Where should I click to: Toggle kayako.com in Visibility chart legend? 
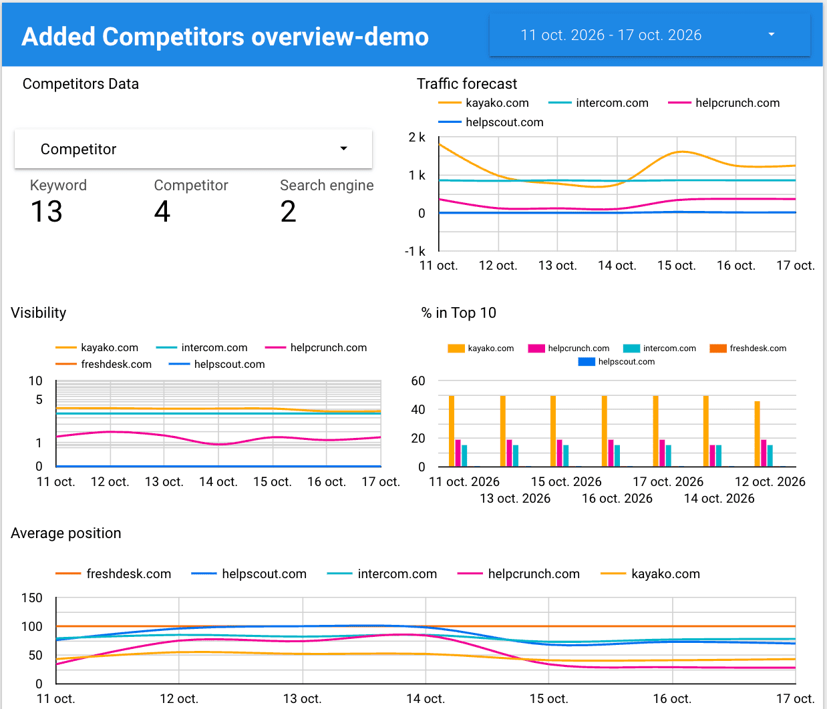pyautogui.click(x=97, y=348)
